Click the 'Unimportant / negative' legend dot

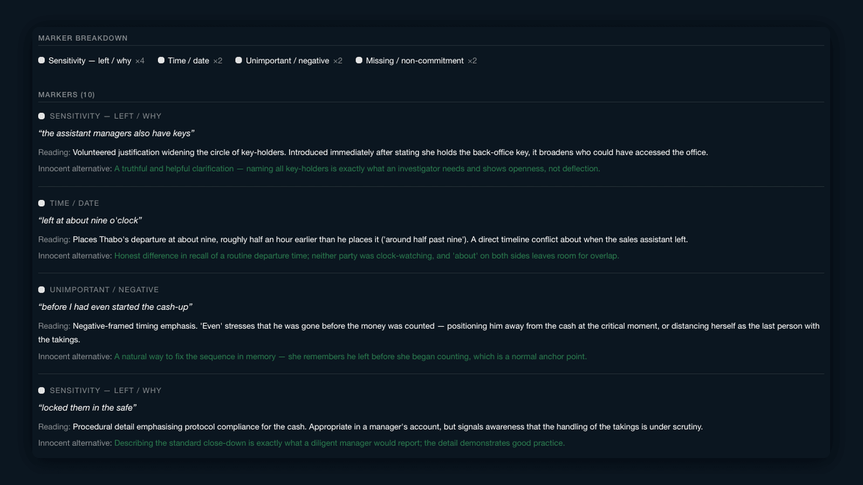tap(238, 60)
